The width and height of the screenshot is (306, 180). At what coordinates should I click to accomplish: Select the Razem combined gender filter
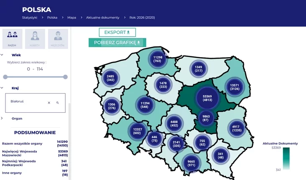coord(12,38)
